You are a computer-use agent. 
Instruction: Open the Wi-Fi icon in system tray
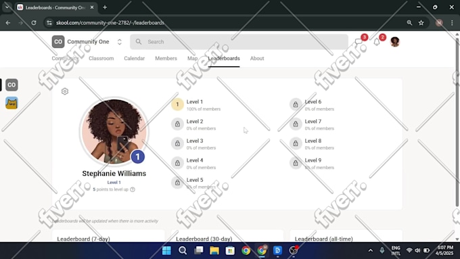409,250
